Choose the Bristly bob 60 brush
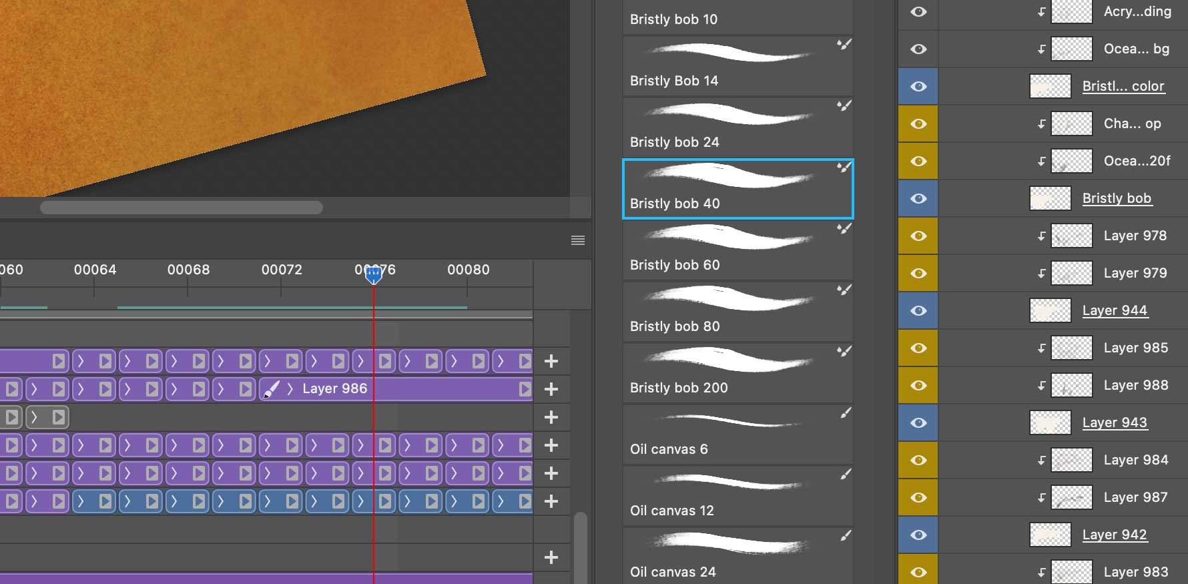This screenshot has width=1188, height=584. 737,249
